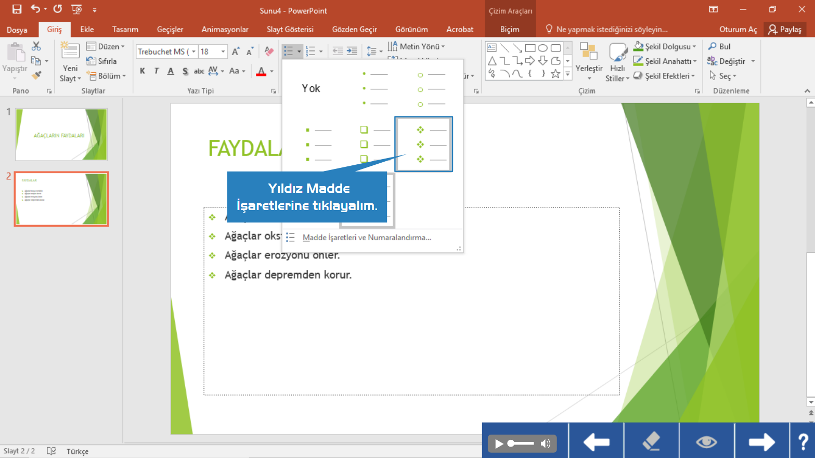Increase font size with the larger A
The image size is (815, 458).
point(236,51)
